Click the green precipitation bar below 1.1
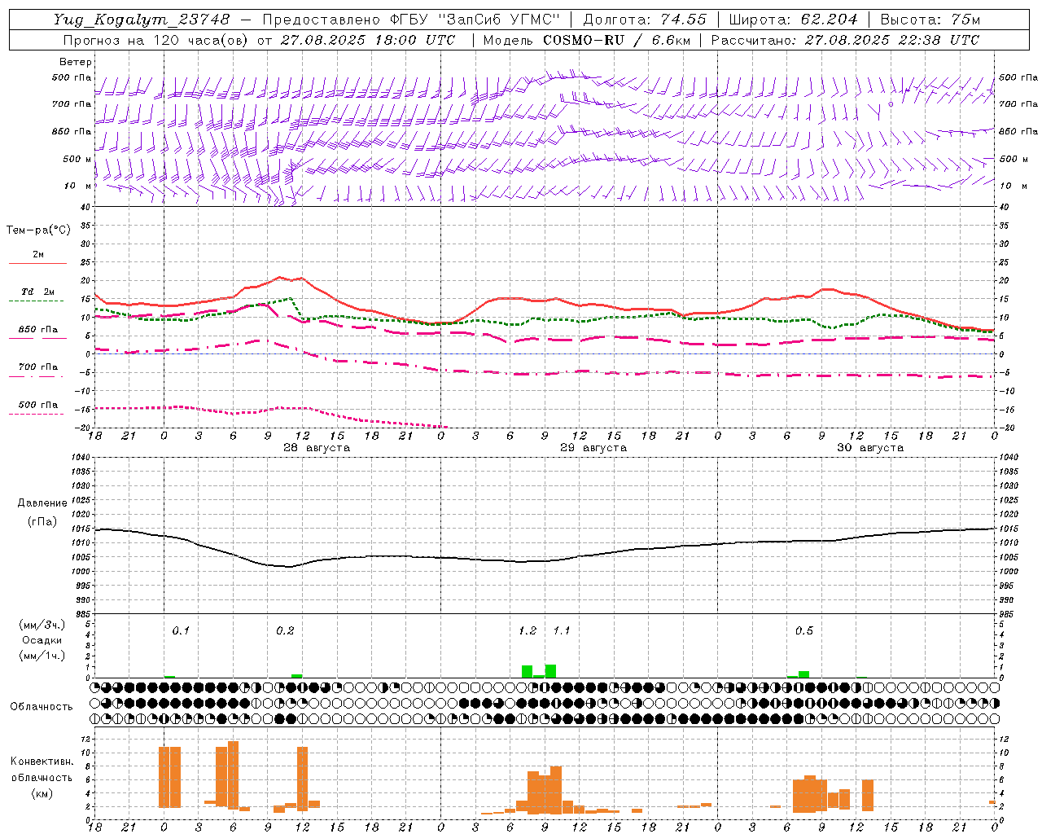Screen dimensions: 1042x834 coord(551,671)
